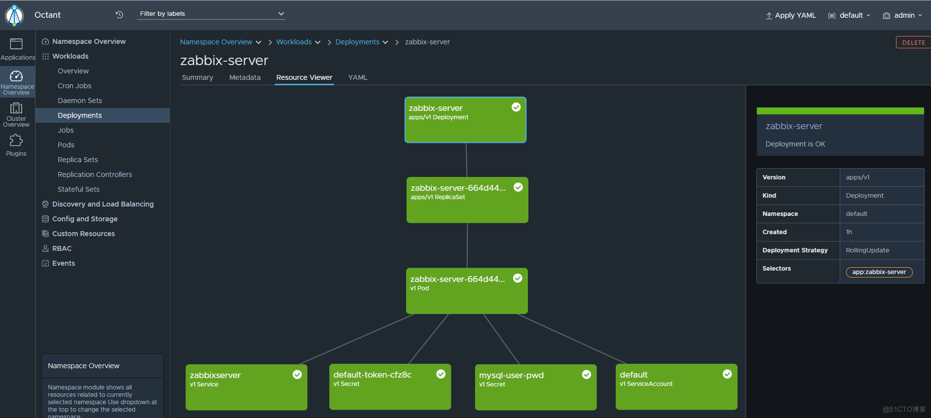Viewport: 931px width, 418px height.
Task: Click the DELETE button
Action: pyautogui.click(x=913, y=42)
